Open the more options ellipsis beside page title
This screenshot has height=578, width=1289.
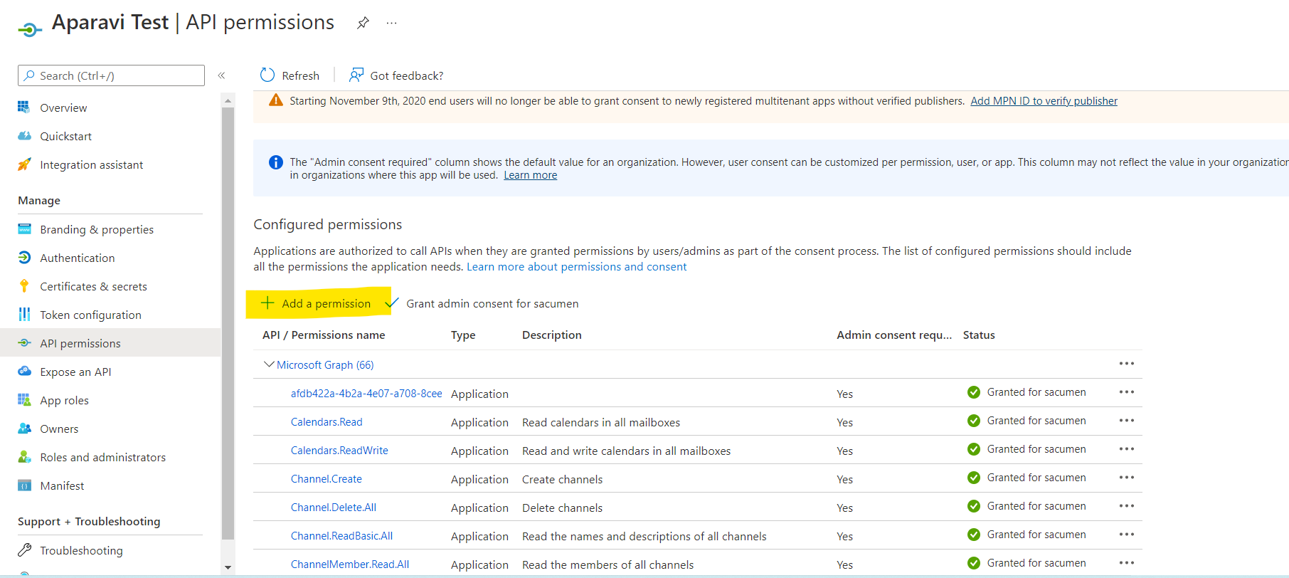(x=391, y=23)
